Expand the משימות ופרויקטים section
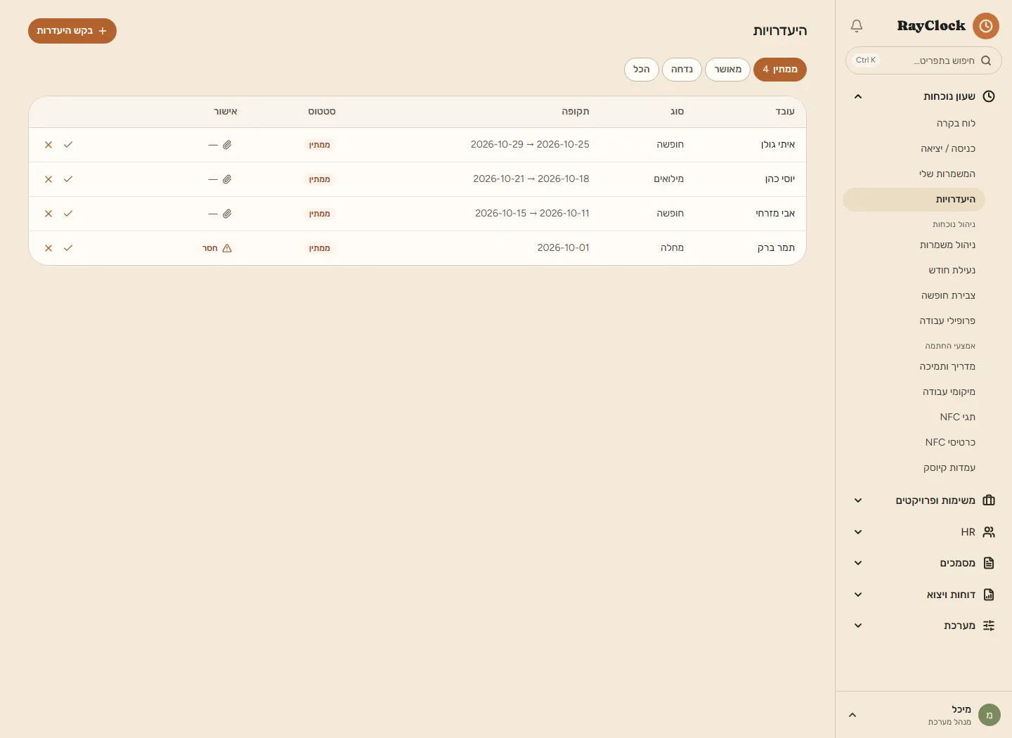The image size is (1012, 738). pos(858,500)
